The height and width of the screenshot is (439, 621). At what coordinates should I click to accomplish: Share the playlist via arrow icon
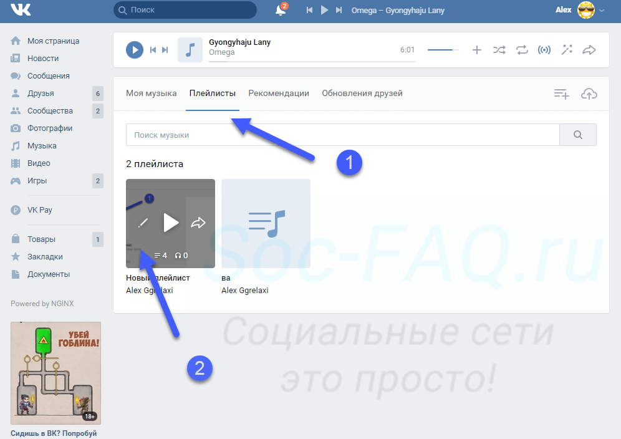click(198, 223)
